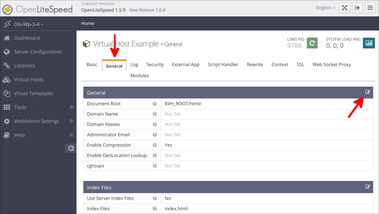Click the virtual host cube icon
379x214 pixels.
pyautogui.click(x=86, y=44)
